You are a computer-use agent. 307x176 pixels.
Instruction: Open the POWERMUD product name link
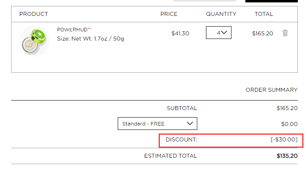(x=74, y=29)
